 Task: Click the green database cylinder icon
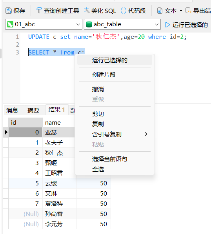(x=89, y=24)
